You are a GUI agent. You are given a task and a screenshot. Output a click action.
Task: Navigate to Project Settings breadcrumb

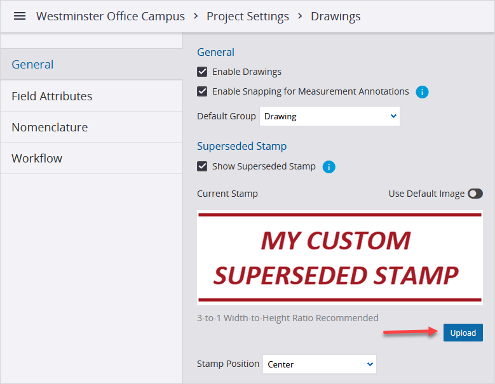(x=248, y=16)
